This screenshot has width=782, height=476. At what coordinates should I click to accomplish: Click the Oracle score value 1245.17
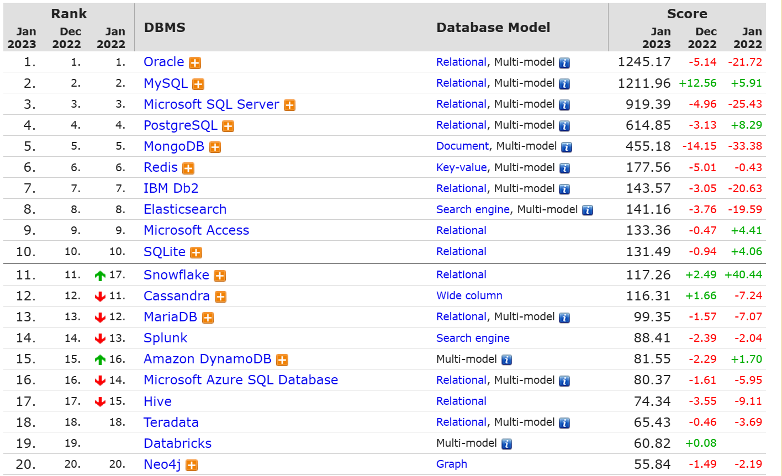click(644, 62)
